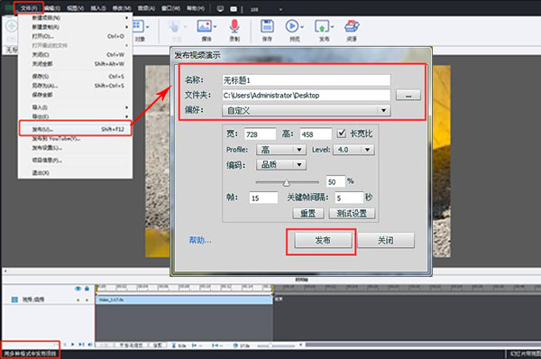Click the quality percentage slider handle
This screenshot has height=359, width=541.
[287, 182]
